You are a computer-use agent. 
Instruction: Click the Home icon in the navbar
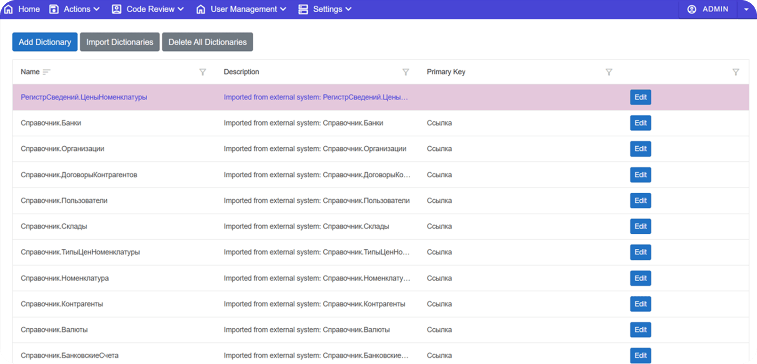pos(8,9)
